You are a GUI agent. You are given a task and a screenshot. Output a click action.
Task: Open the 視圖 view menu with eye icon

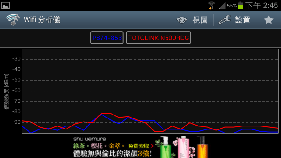pos(192,20)
